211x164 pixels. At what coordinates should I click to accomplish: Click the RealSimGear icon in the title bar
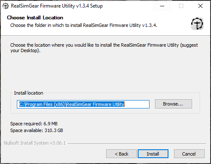[x=5, y=6]
